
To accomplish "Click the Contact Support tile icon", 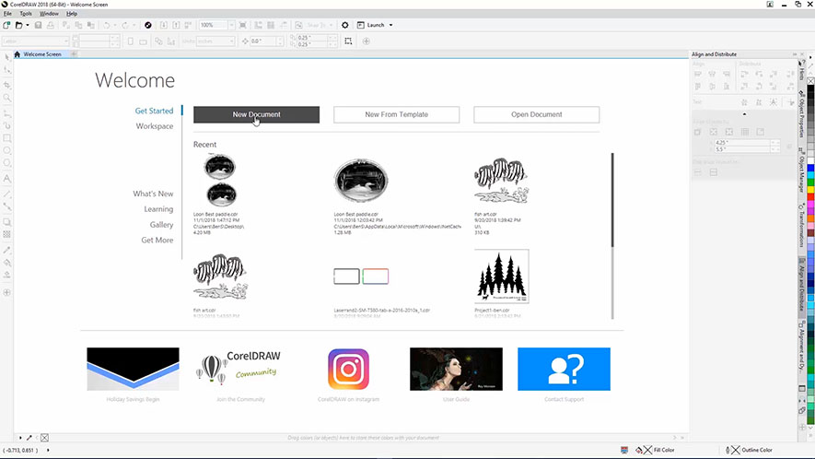I will [564, 369].
